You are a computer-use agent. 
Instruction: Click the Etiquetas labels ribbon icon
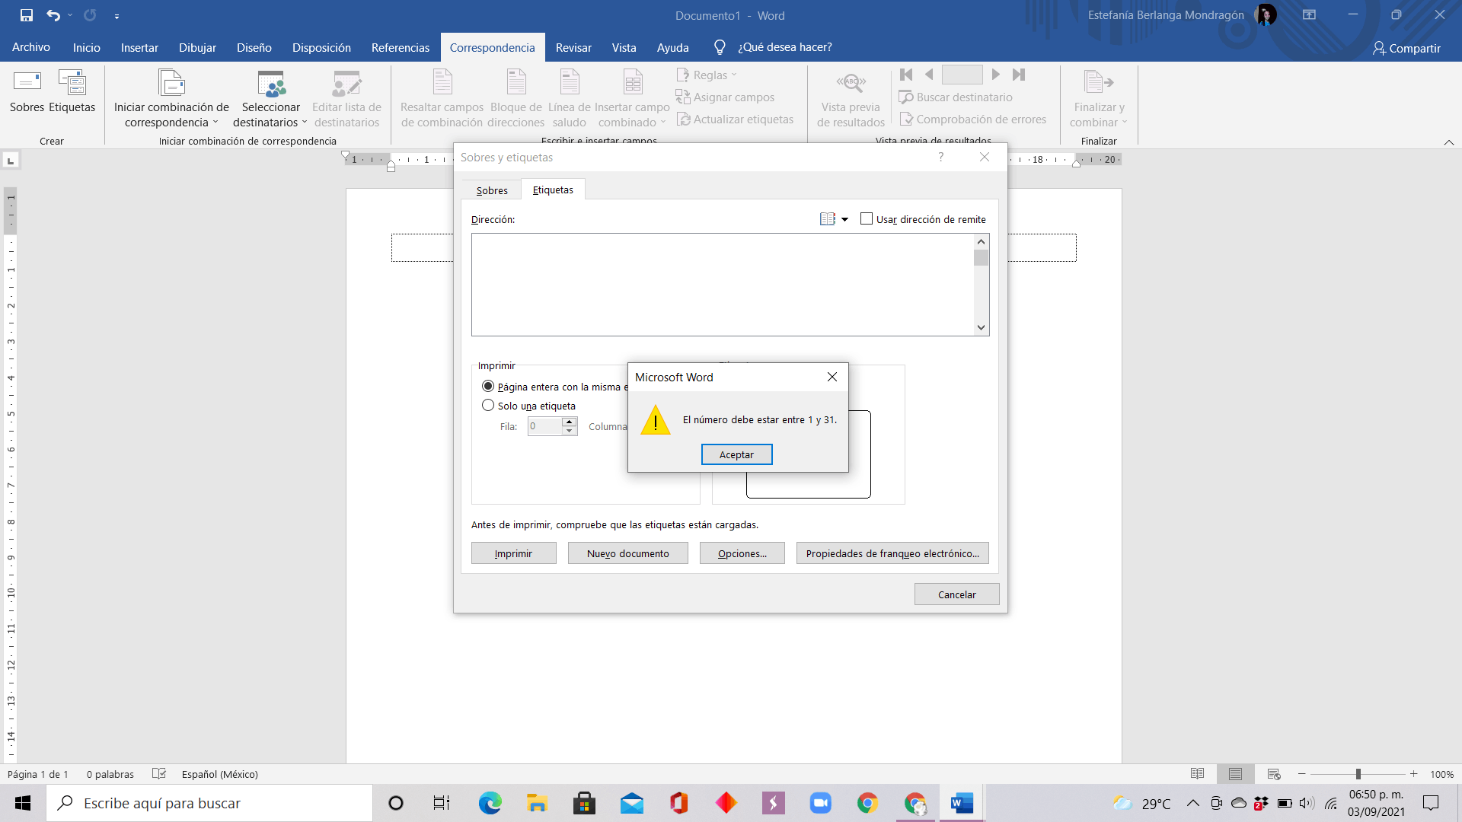(72, 82)
